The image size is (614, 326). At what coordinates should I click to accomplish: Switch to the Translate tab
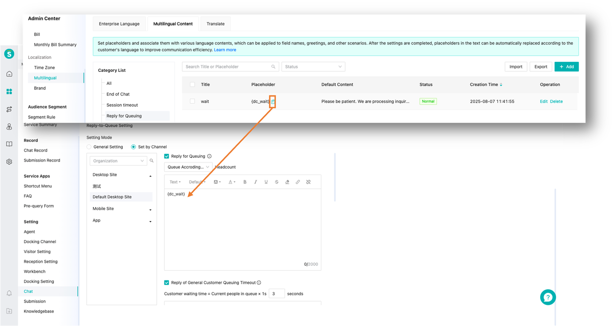point(216,23)
